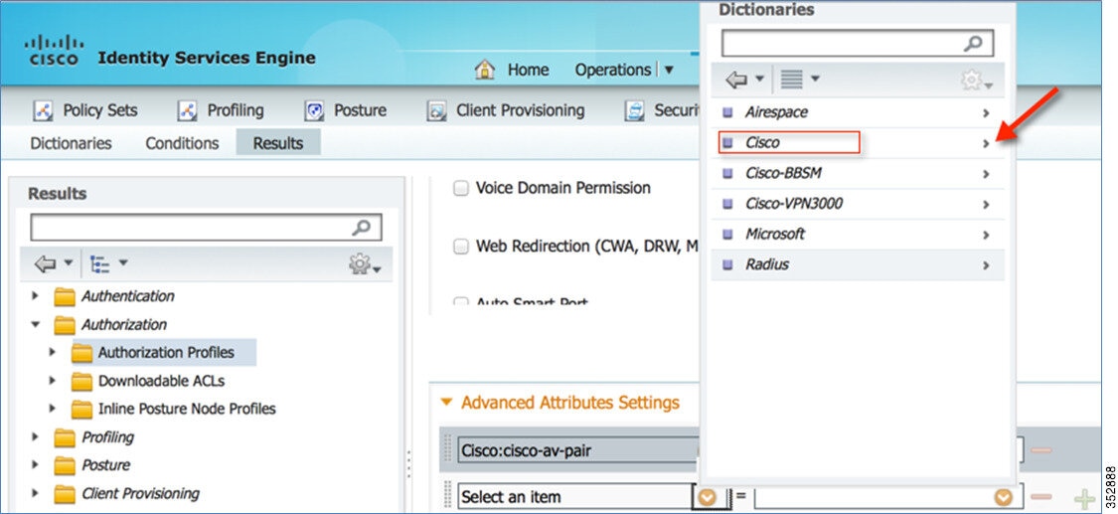The height and width of the screenshot is (514, 1118).
Task: Click the Microsoft dictionary square icon
Action: click(727, 234)
